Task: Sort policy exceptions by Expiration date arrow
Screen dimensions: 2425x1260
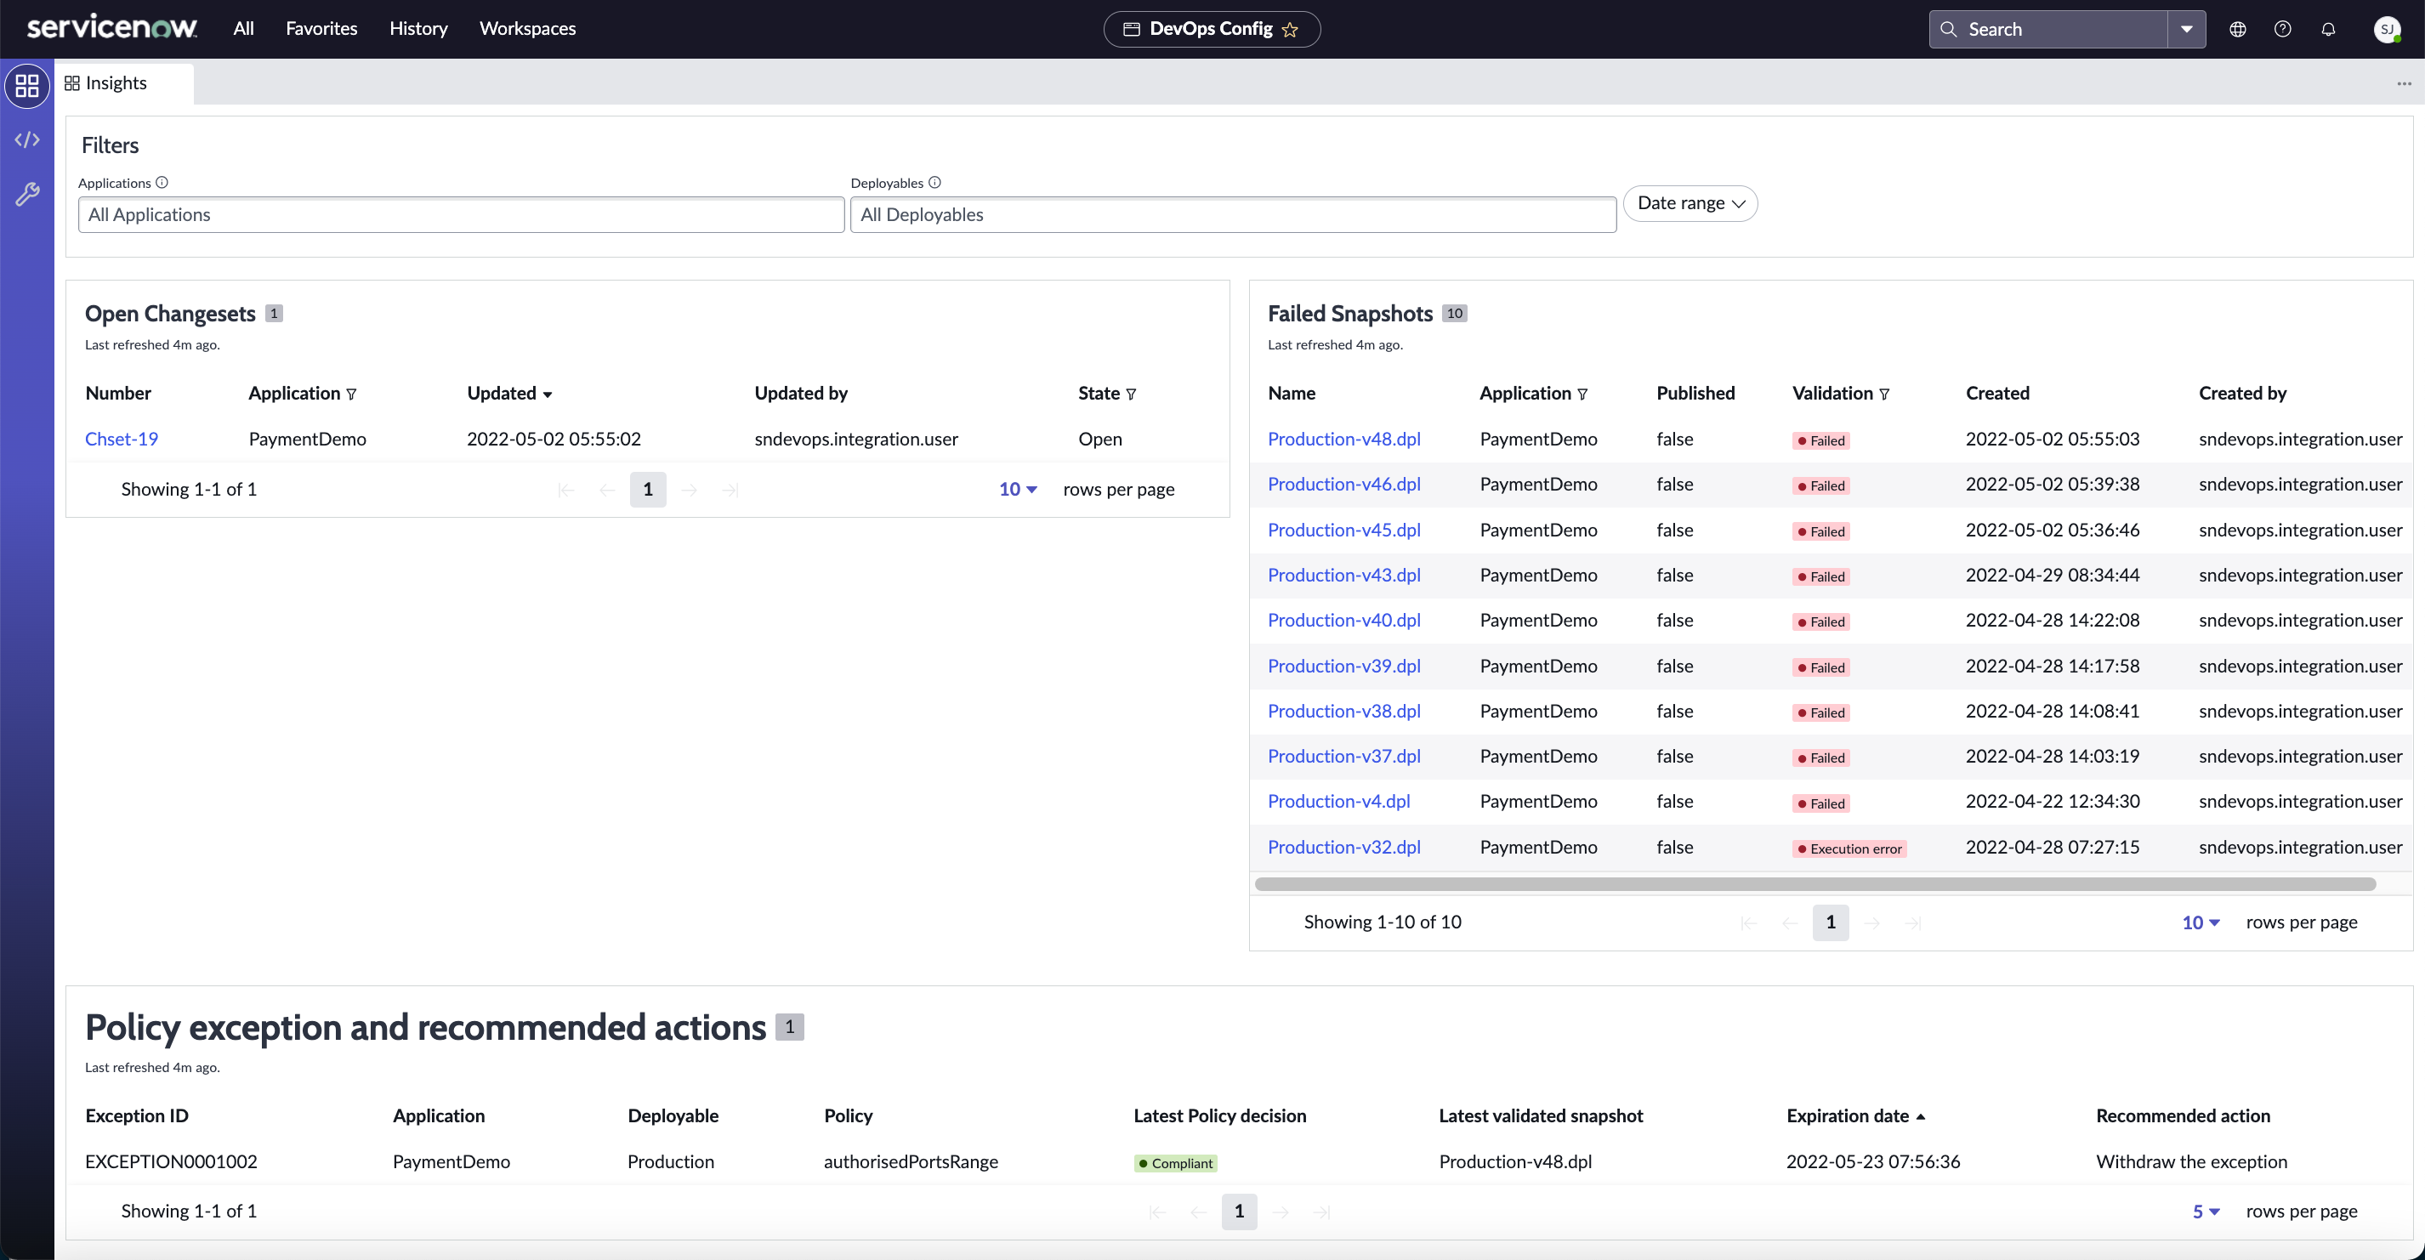Action: tap(1921, 1117)
